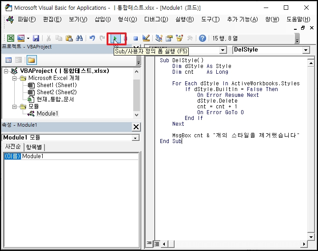Open the 창(W) menu
This screenshot has height=251, width=318.
[272, 19]
